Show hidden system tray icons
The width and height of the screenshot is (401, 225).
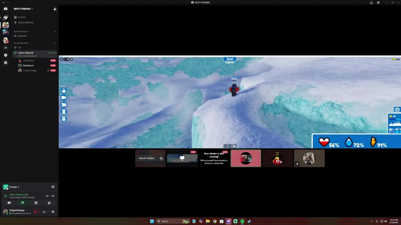pyautogui.click(x=372, y=221)
